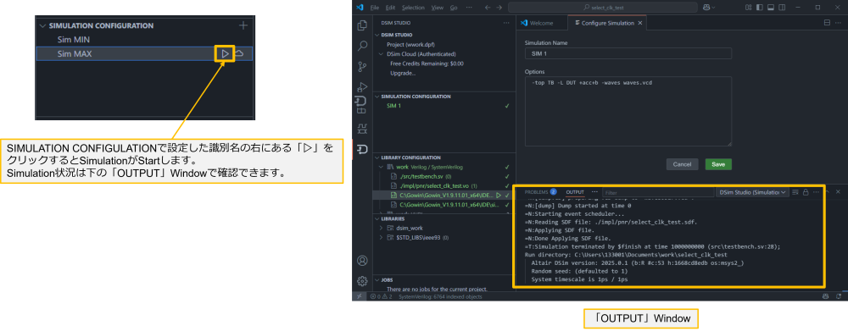Toggle the output scroll lock icon
The height and width of the screenshot is (331, 848).
coord(806,191)
